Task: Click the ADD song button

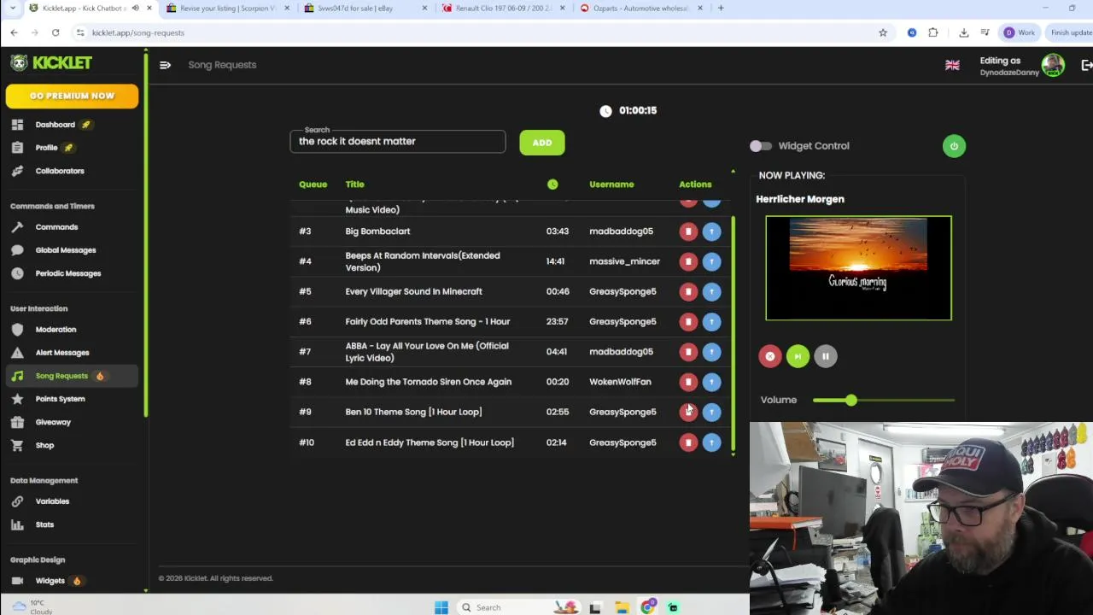Action: pos(542,143)
